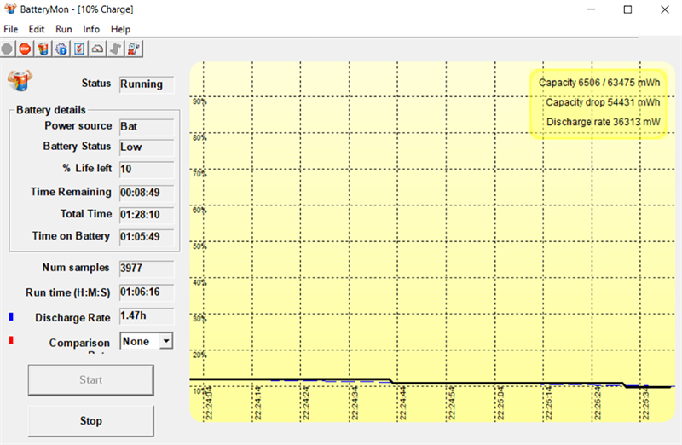Click the gear with info badge toolbar icon
This screenshot has width=682, height=445.
tap(61, 49)
